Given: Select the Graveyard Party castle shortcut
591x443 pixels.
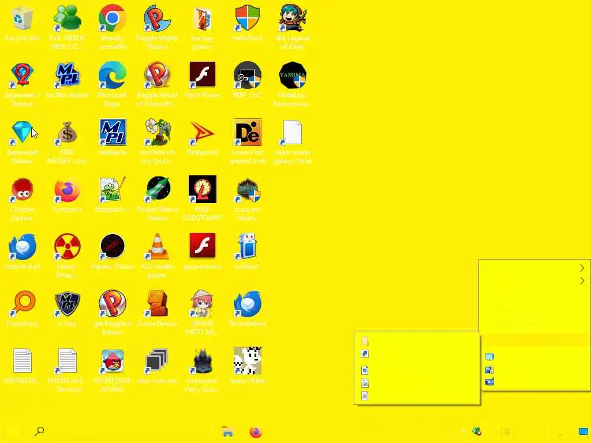Looking at the screenshot, I should point(203,361).
